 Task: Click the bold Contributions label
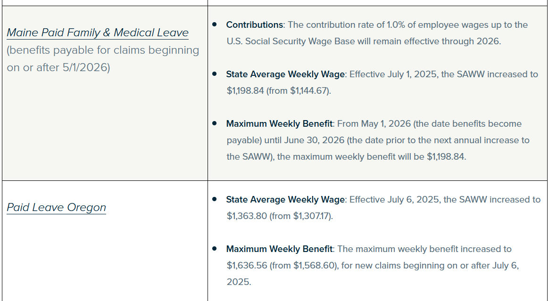click(x=254, y=24)
